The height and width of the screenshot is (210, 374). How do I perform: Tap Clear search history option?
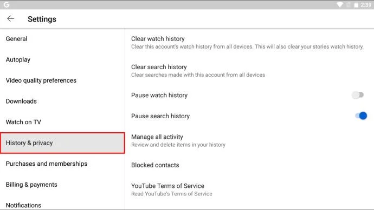coord(249,71)
